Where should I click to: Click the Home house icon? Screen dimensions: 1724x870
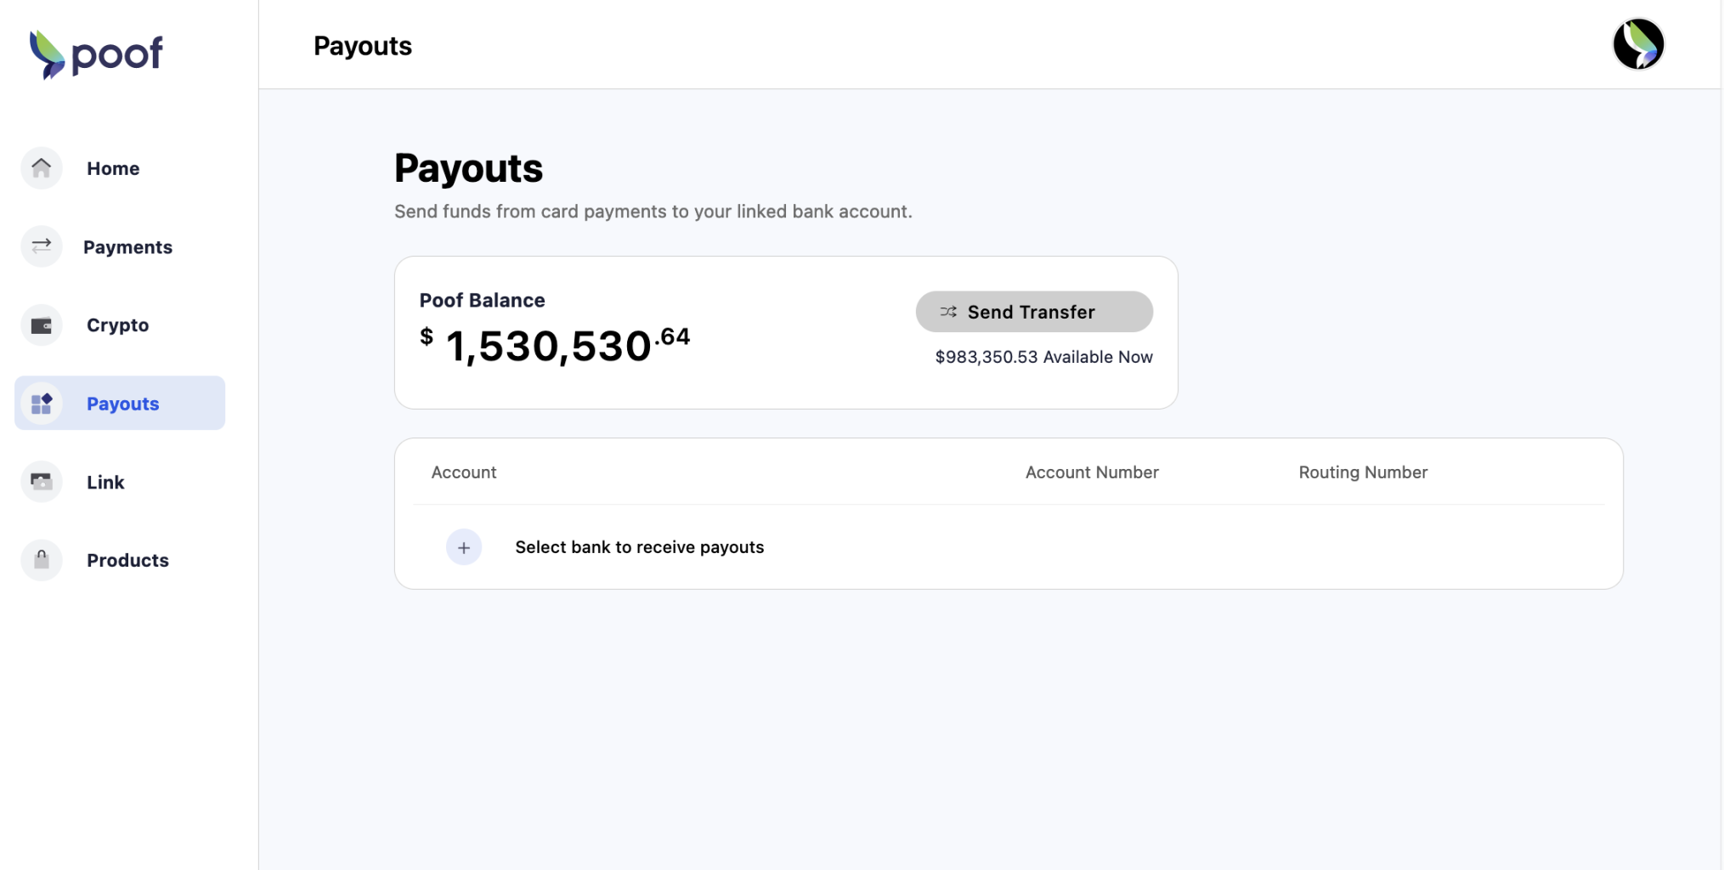tap(42, 168)
